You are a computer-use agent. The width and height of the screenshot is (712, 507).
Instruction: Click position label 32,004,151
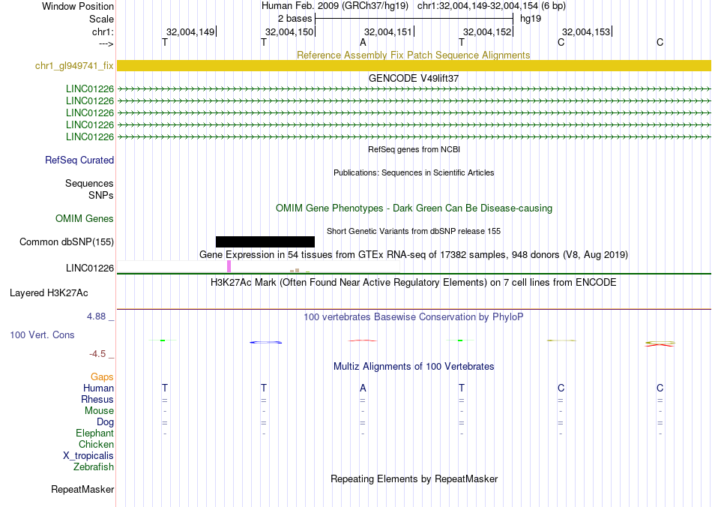pyautogui.click(x=388, y=31)
